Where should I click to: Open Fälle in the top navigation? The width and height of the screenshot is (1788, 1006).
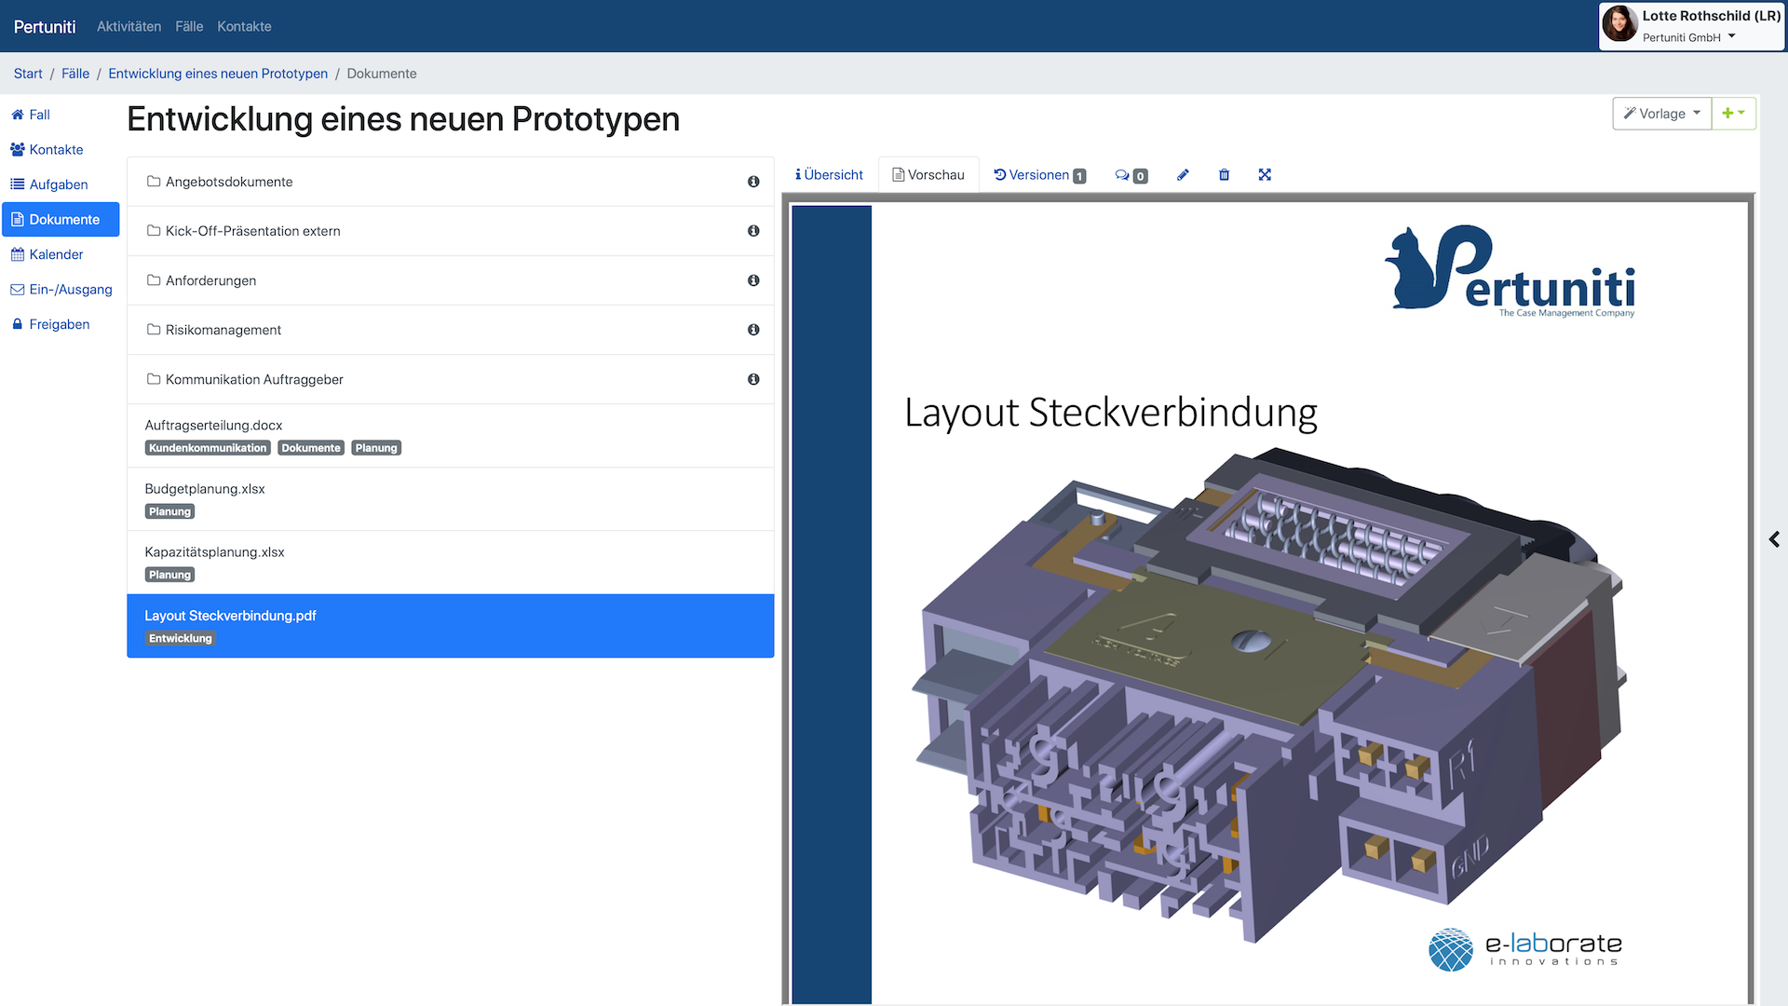pyautogui.click(x=189, y=26)
